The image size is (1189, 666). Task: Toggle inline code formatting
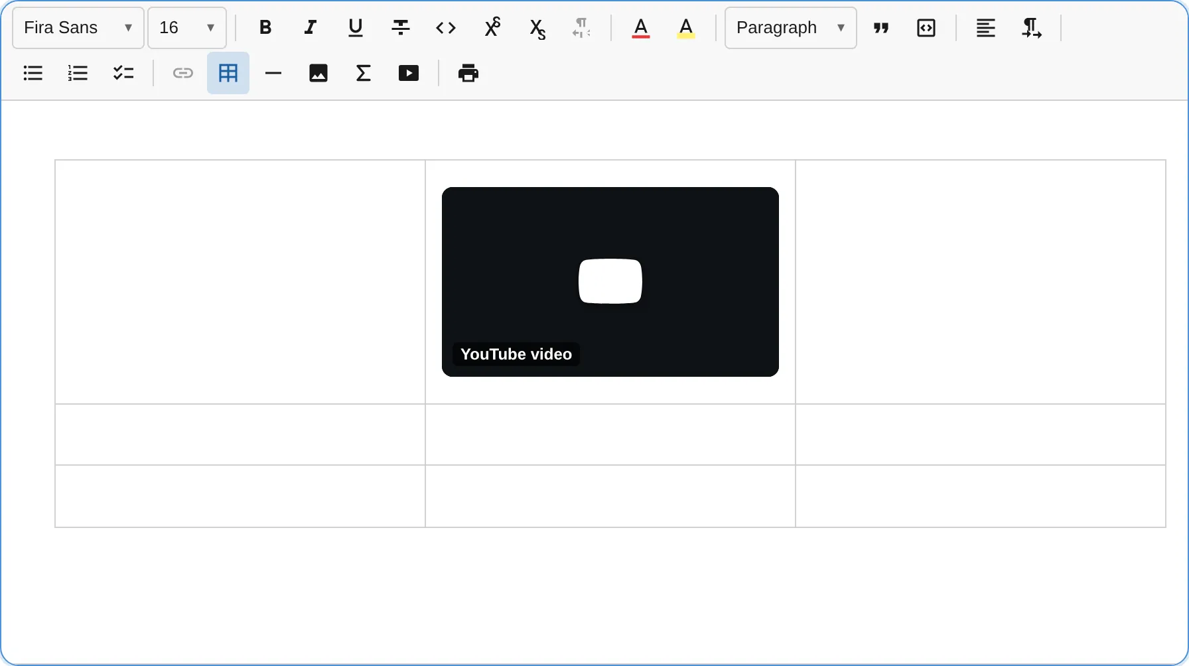446,28
